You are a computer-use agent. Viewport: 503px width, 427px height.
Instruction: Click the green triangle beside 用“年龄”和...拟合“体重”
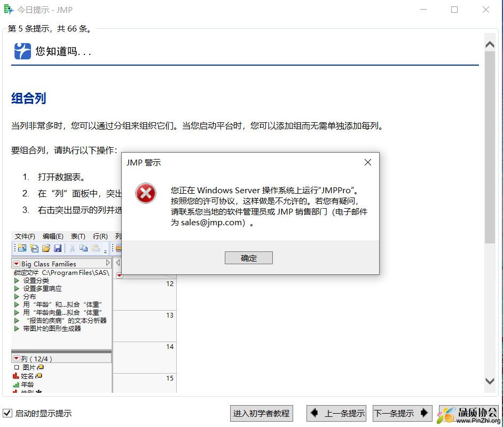(x=17, y=304)
